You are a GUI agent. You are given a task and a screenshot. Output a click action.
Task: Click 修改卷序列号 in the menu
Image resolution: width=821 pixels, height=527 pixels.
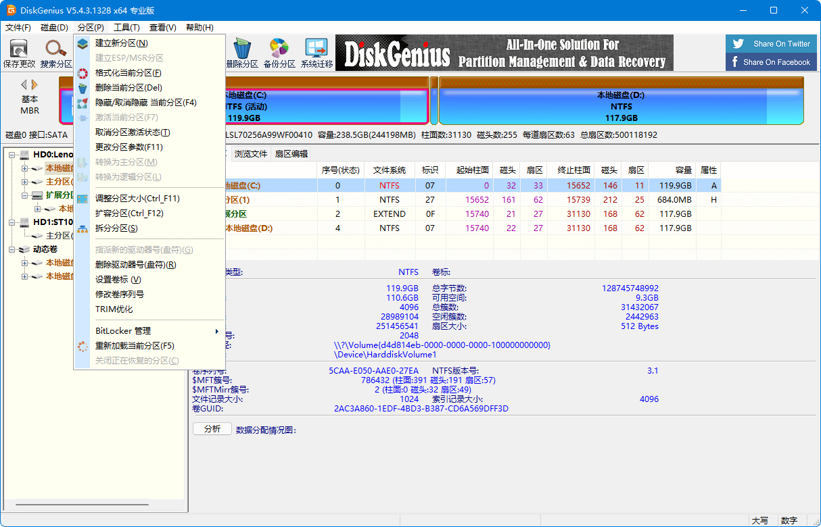point(149,295)
